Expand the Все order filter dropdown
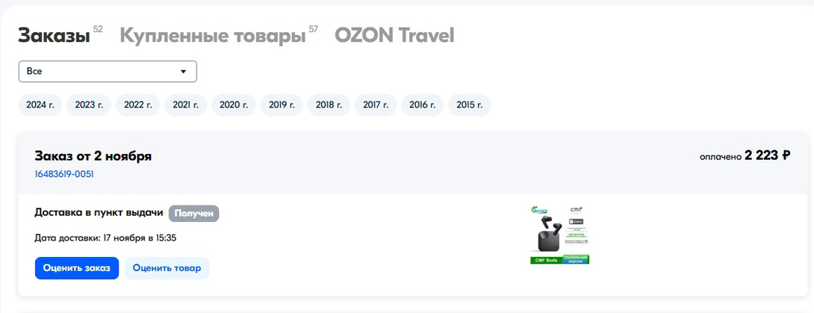The height and width of the screenshot is (313, 814). (108, 71)
